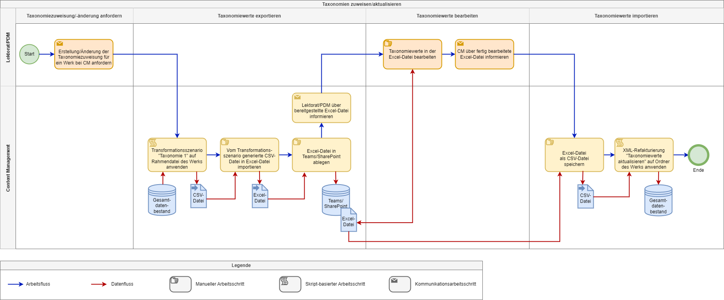Select the XML-Refakturierung task box
The image size is (724, 300).
[x=644, y=155]
